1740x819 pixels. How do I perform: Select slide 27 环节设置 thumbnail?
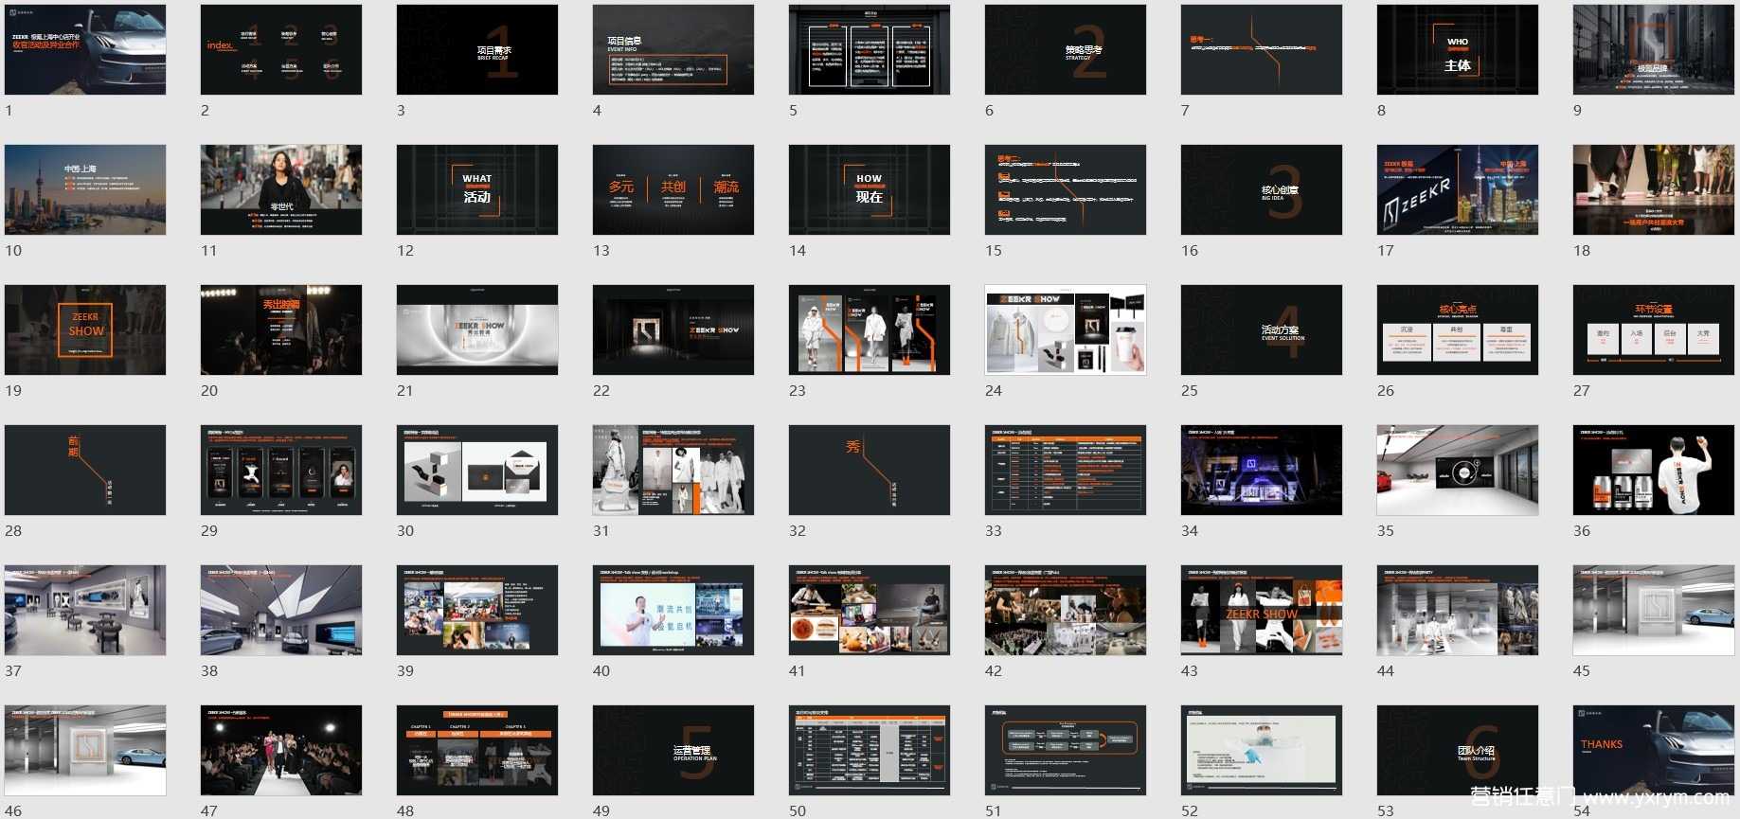pyautogui.click(x=1654, y=329)
